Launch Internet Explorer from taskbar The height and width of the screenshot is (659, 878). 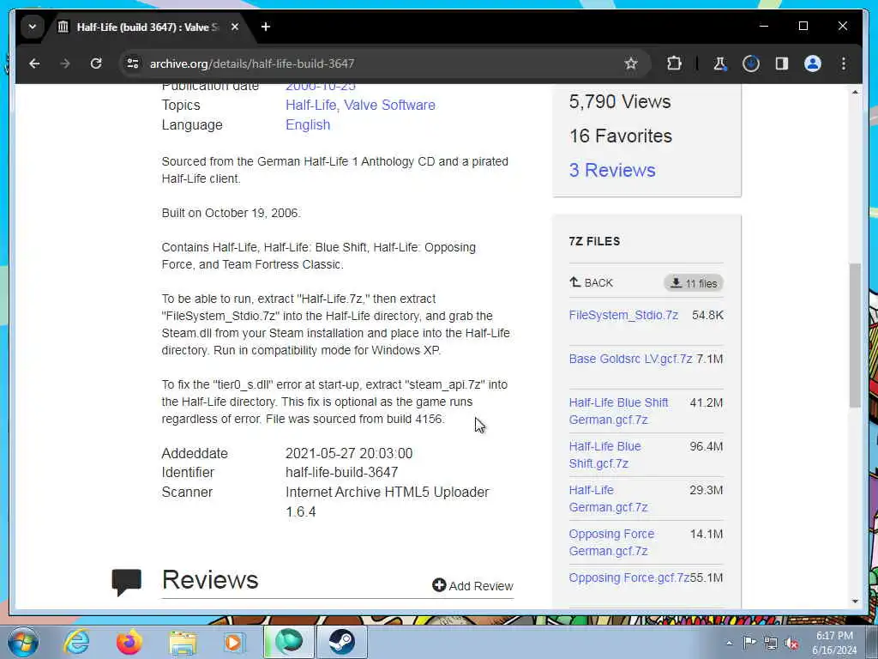76,642
